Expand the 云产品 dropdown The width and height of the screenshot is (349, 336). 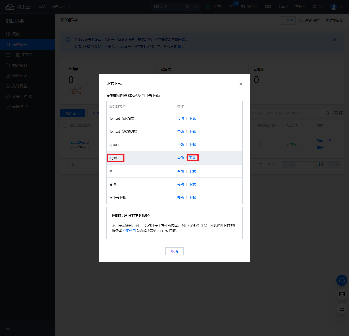pos(58,7)
